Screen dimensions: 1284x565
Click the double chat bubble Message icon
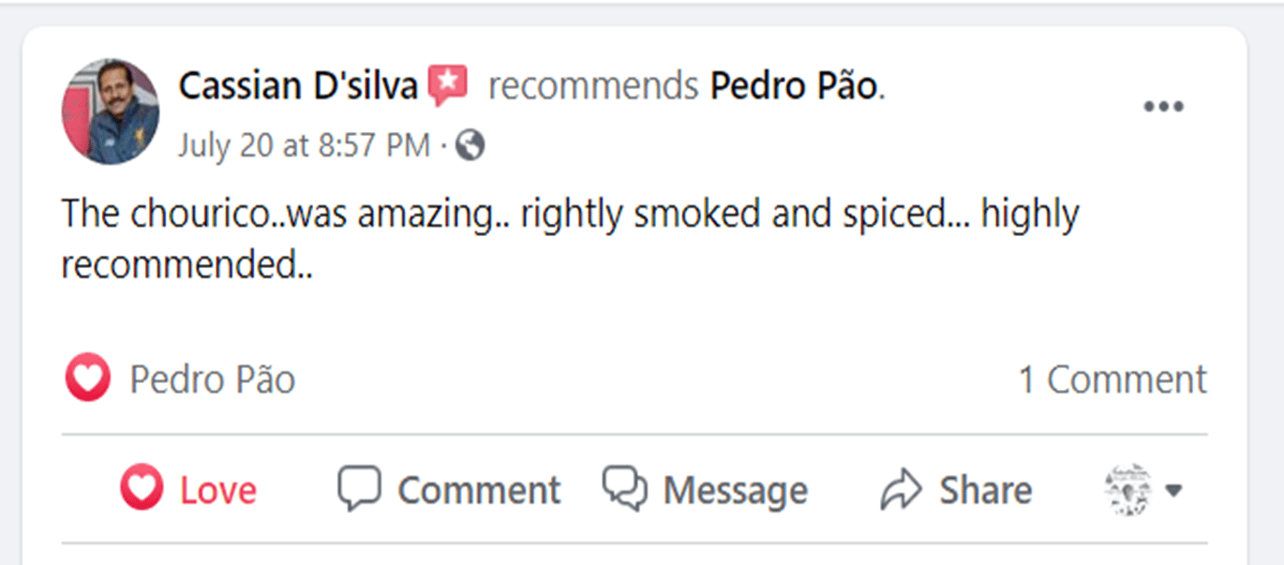pyautogui.click(x=625, y=489)
